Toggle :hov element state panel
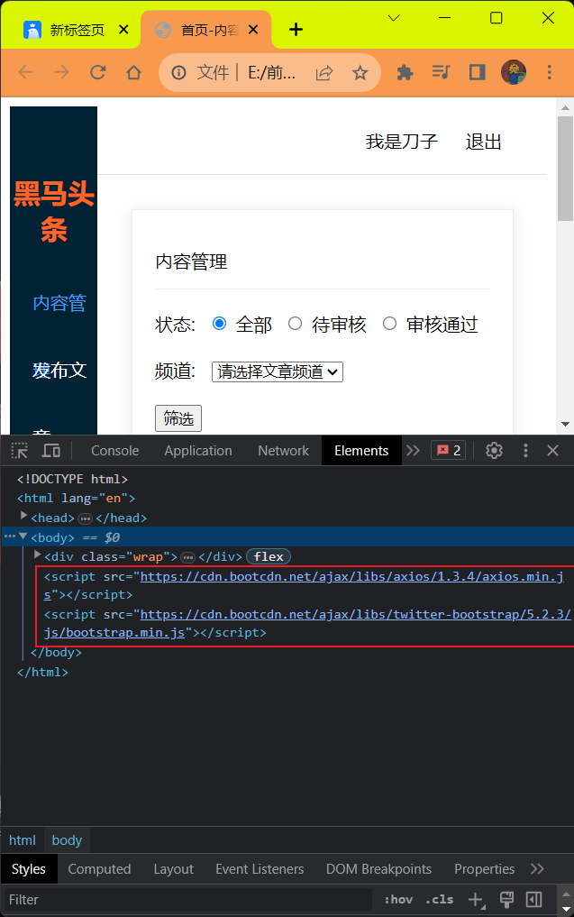Viewport: 574px width, 917px height. [398, 900]
